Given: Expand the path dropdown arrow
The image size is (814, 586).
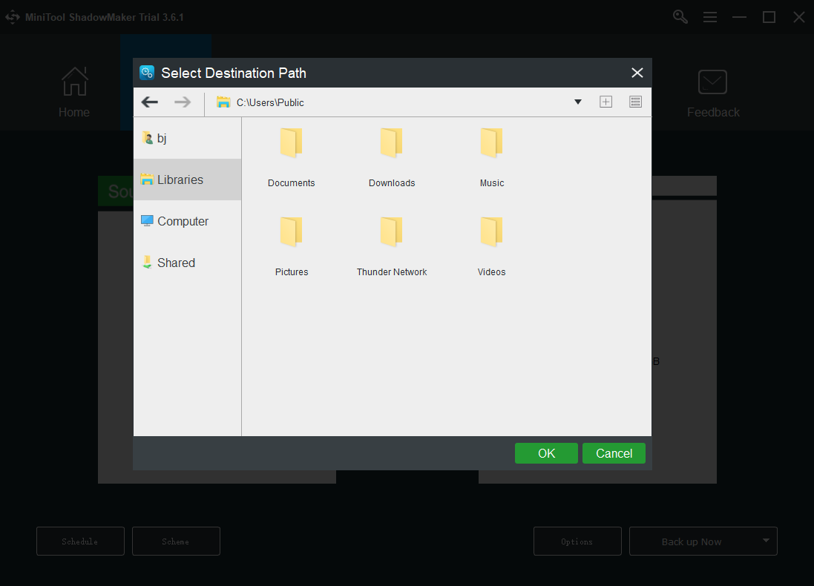Looking at the screenshot, I should [x=577, y=102].
